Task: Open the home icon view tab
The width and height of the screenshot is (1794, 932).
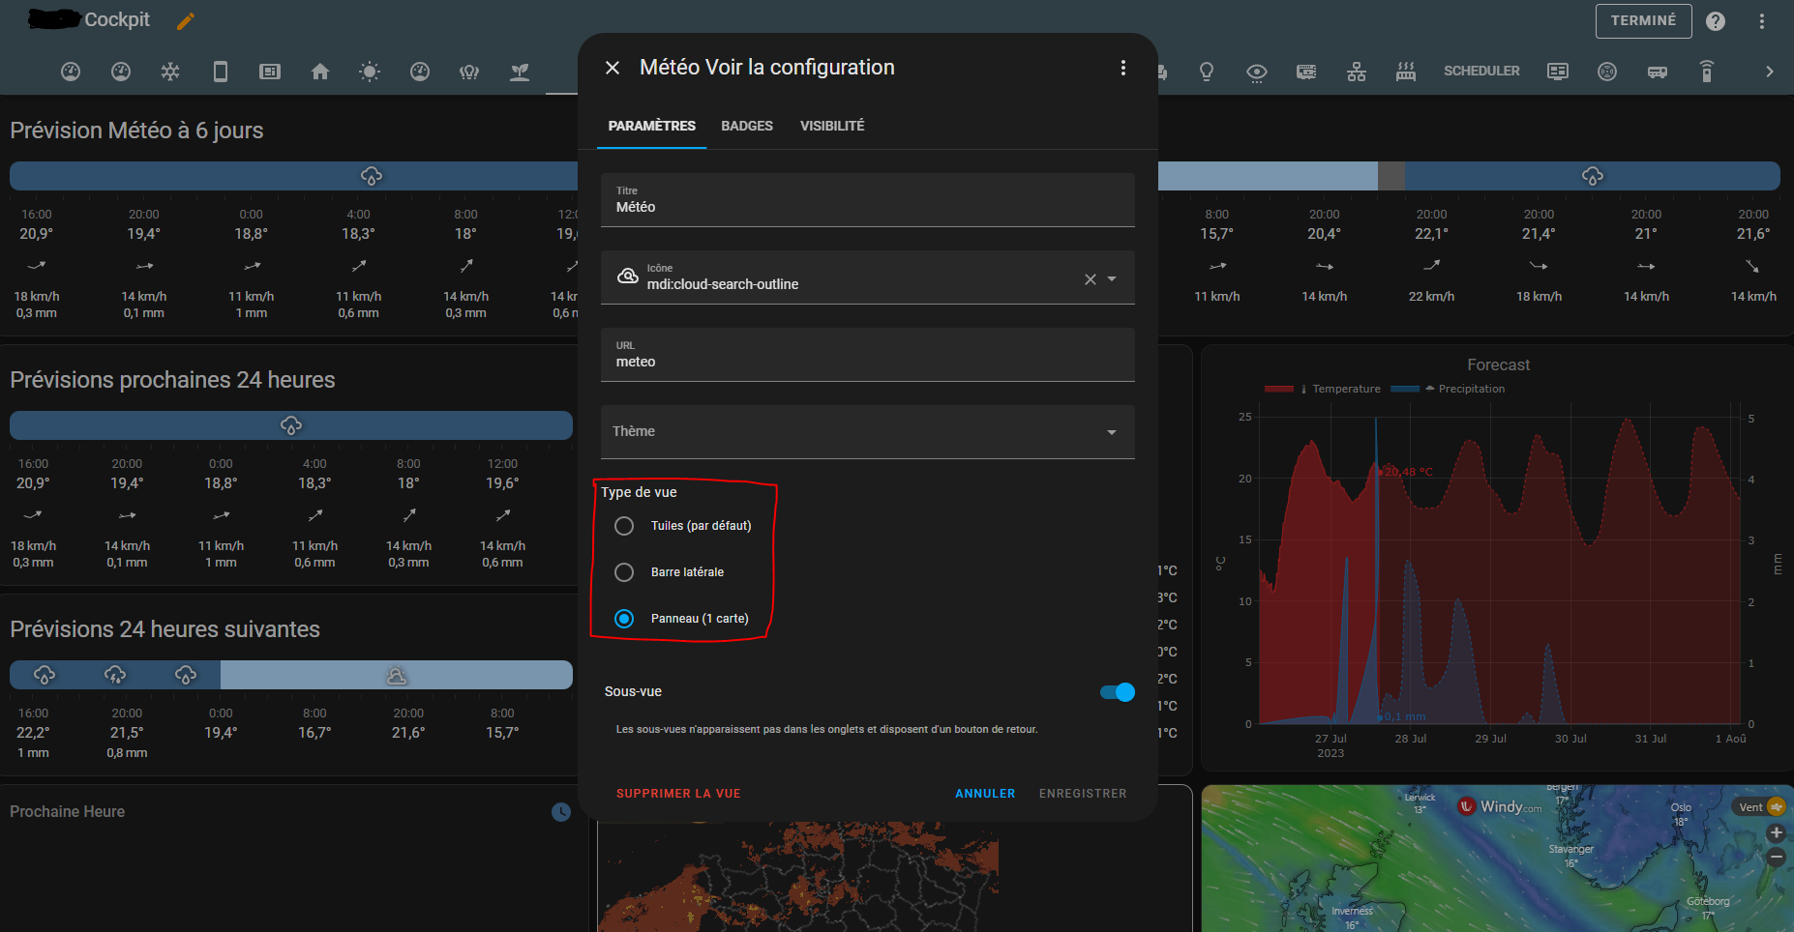Action: (320, 72)
